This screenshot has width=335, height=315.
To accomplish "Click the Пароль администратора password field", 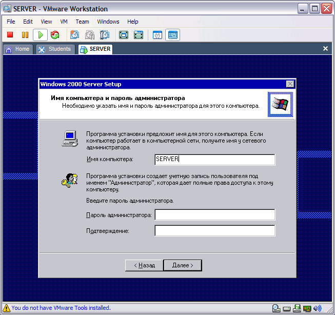I will click(215, 214).
